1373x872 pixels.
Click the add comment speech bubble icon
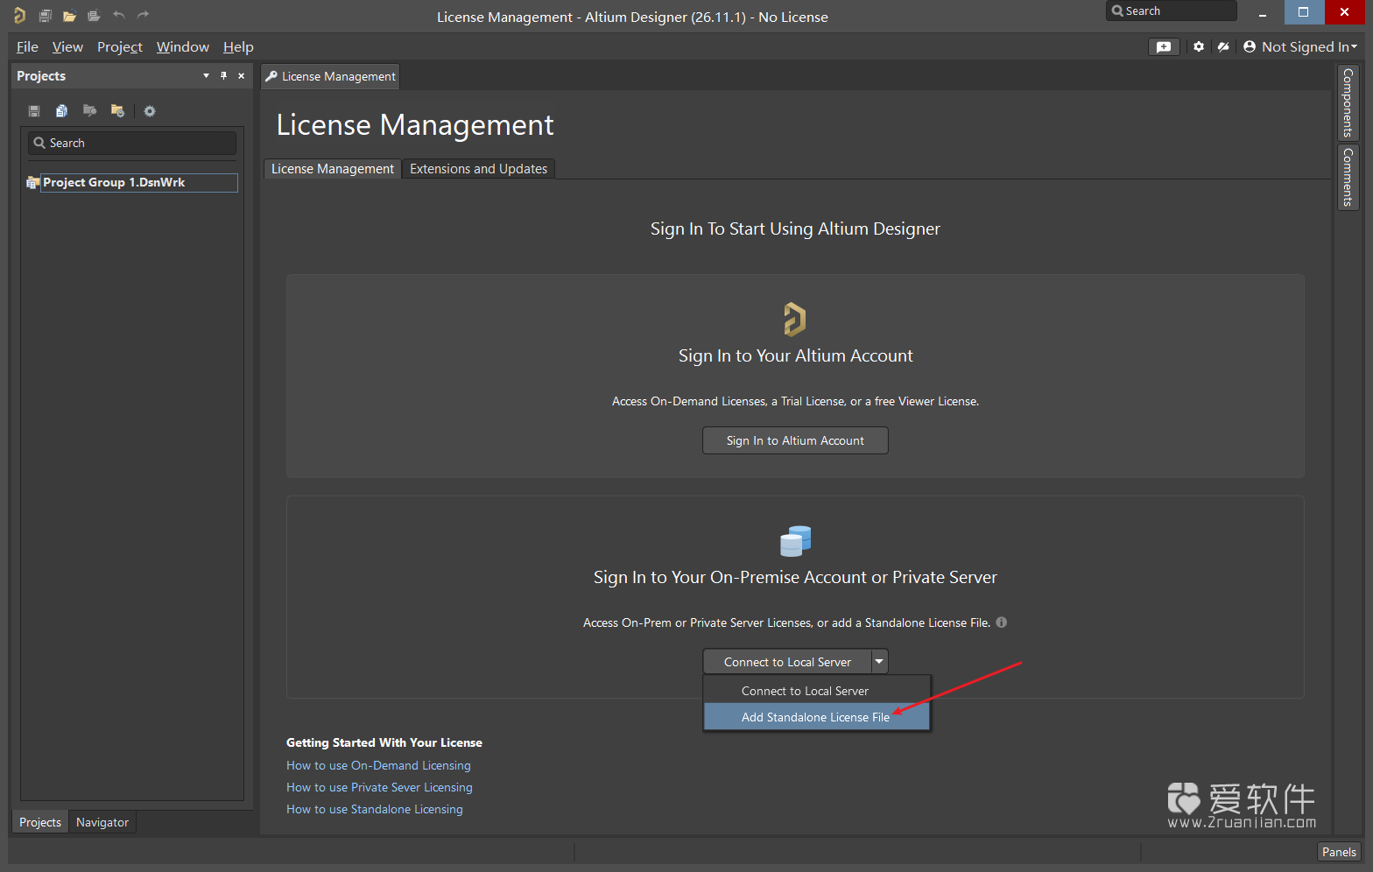[x=1164, y=47]
